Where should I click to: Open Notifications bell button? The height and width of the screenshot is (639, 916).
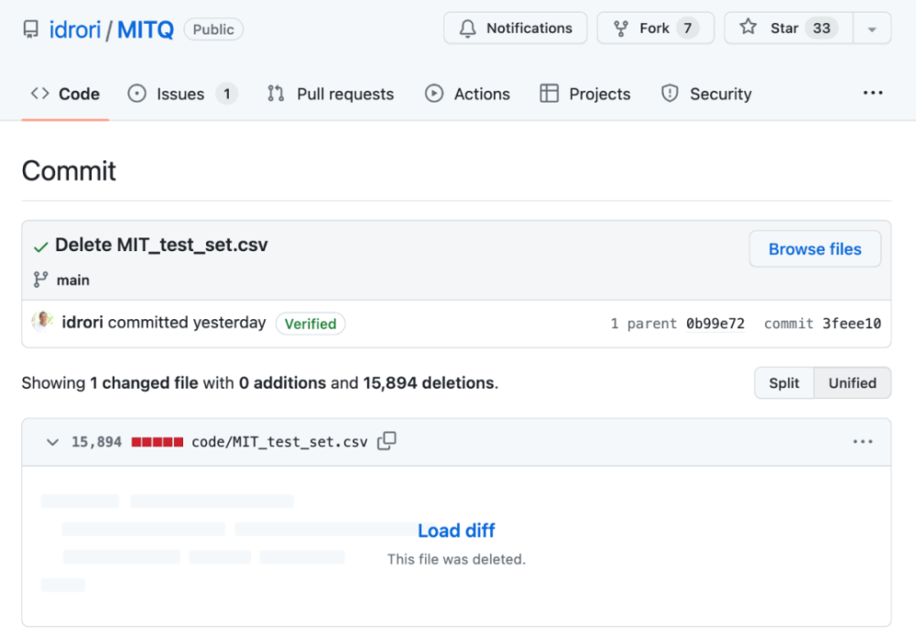coord(515,28)
